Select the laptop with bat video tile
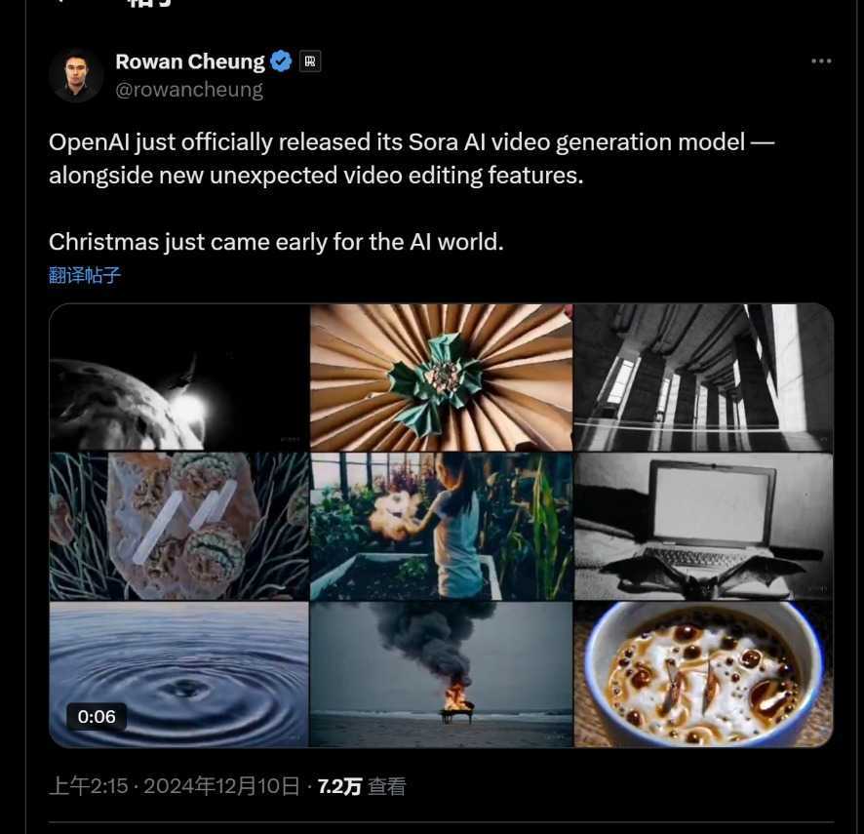This screenshot has width=864, height=834. point(703,526)
